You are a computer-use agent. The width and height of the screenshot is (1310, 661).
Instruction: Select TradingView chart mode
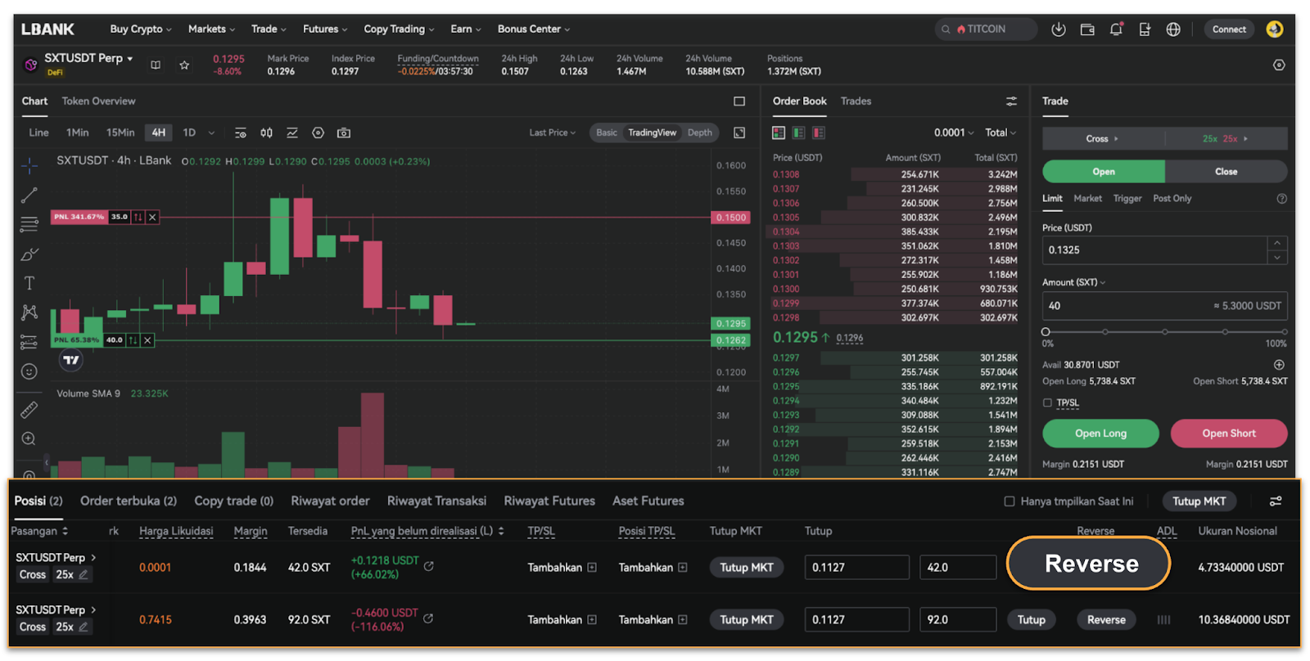click(x=653, y=133)
